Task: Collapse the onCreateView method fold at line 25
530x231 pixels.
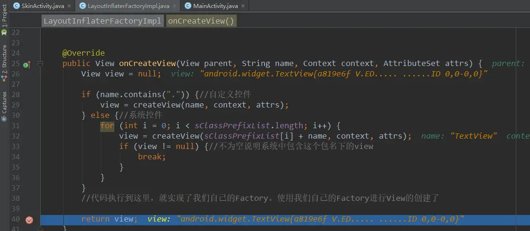Action: pyautogui.click(x=40, y=63)
